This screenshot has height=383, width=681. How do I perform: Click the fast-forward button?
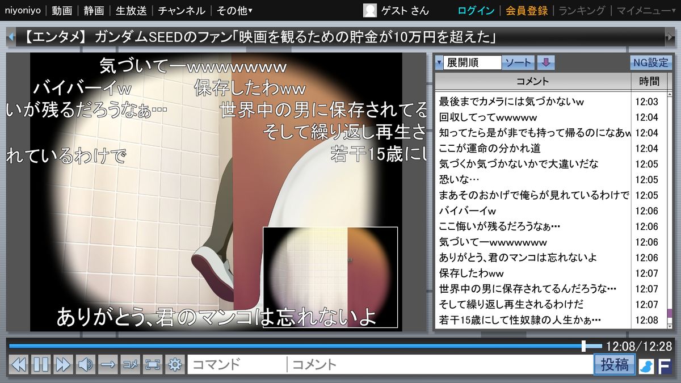63,364
